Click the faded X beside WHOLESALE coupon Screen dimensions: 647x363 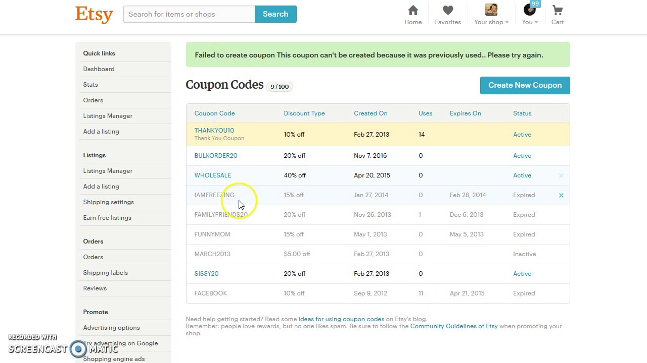(561, 175)
